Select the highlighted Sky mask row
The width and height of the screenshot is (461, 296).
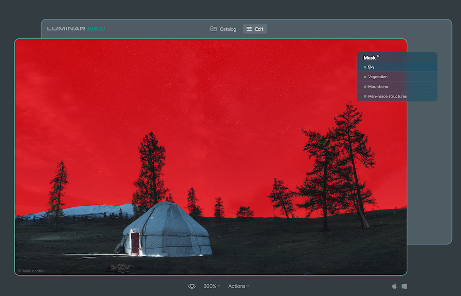point(396,67)
